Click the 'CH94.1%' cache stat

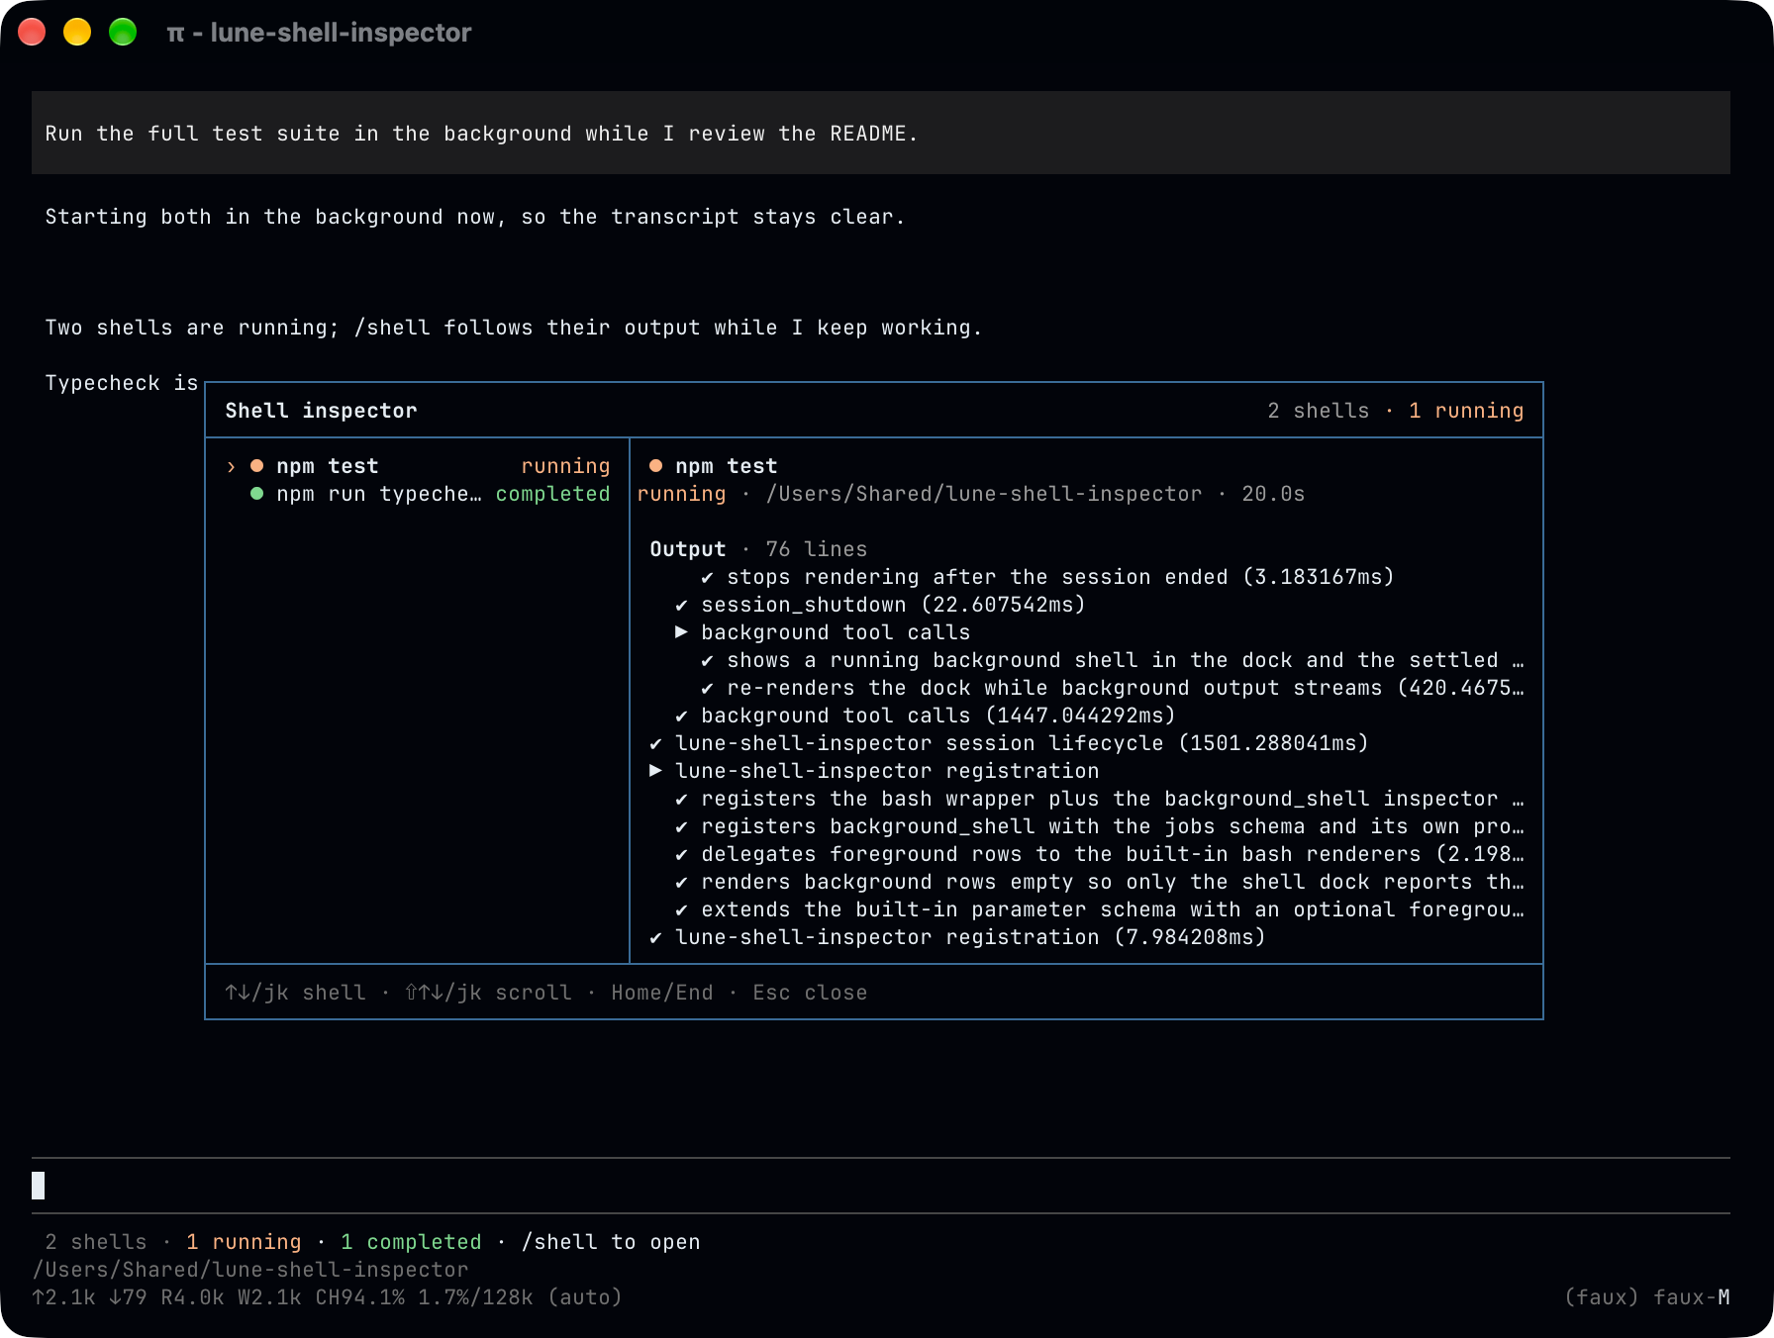tap(359, 1297)
